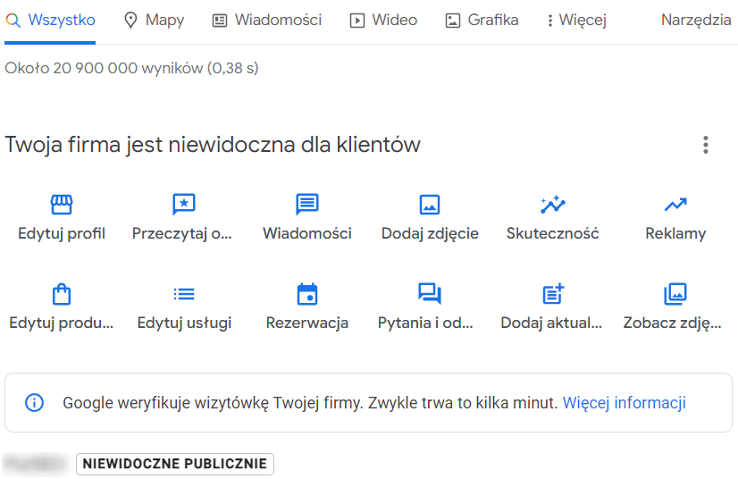Viewport: 738px width, 479px height.
Task: Open the Skuteczność performance sparkle icon
Action: click(x=552, y=205)
